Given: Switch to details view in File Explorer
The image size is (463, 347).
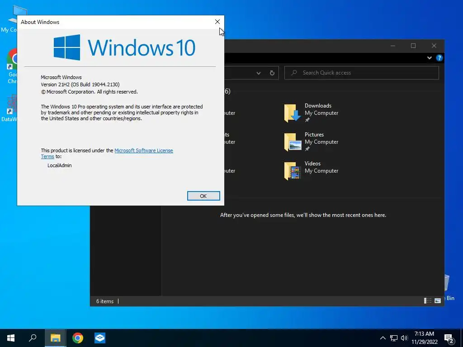Looking at the screenshot, I should click(x=428, y=300).
